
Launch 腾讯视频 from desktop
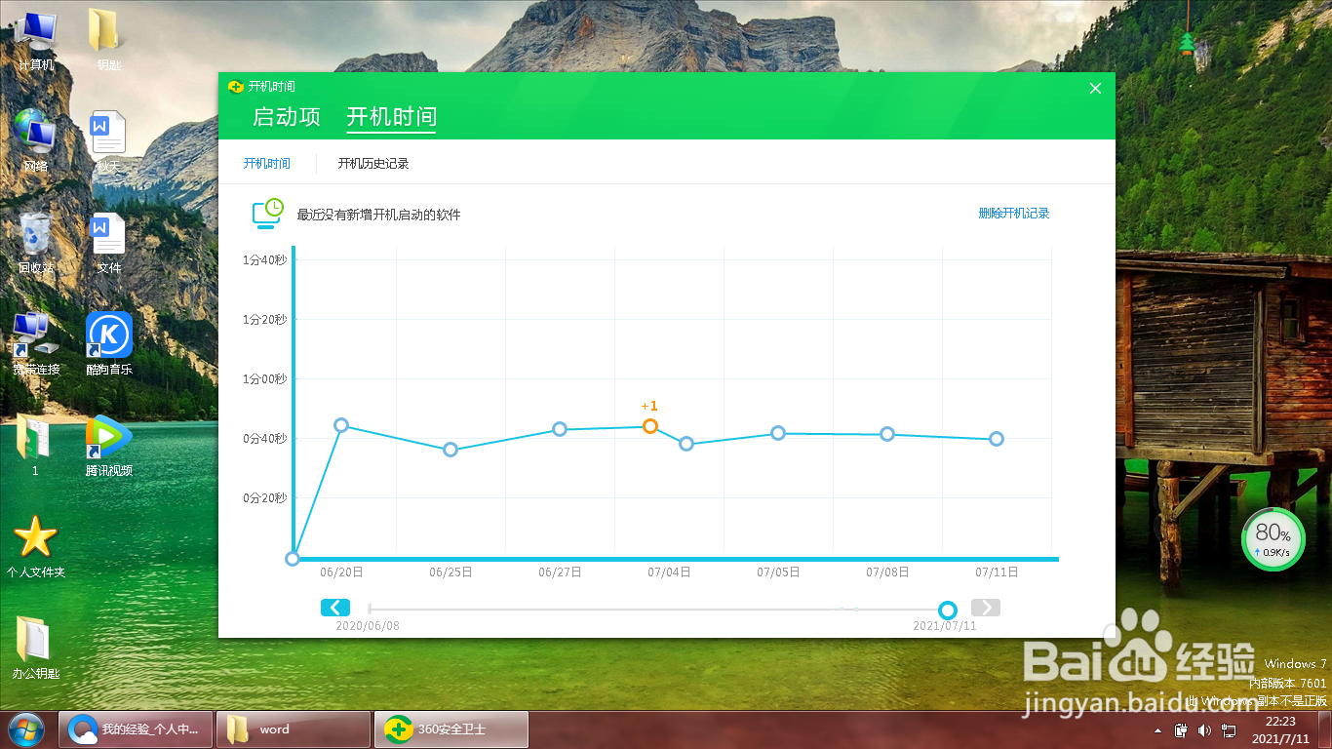(x=108, y=446)
